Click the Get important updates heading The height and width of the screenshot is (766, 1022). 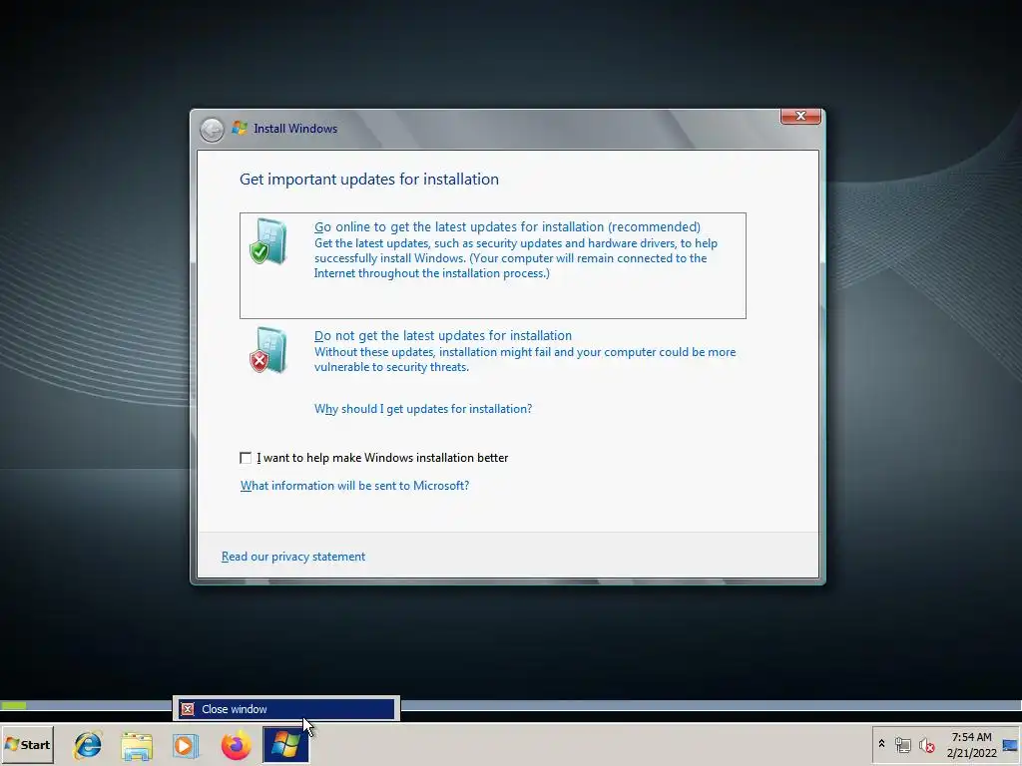(369, 180)
